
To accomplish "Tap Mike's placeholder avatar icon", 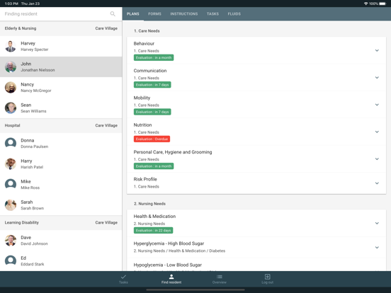I will pos(11,185).
